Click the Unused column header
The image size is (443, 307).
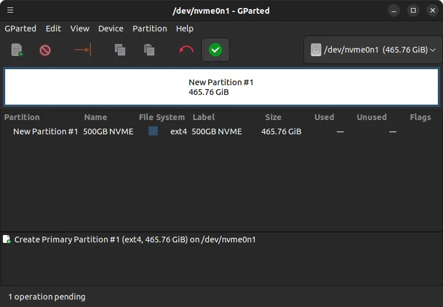[x=372, y=117]
